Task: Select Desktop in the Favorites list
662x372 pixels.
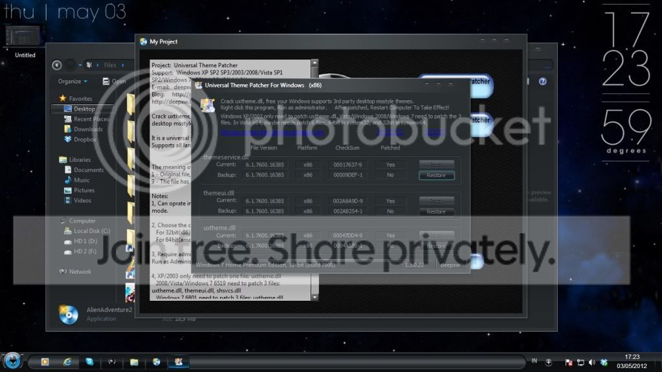Action: click(83, 109)
